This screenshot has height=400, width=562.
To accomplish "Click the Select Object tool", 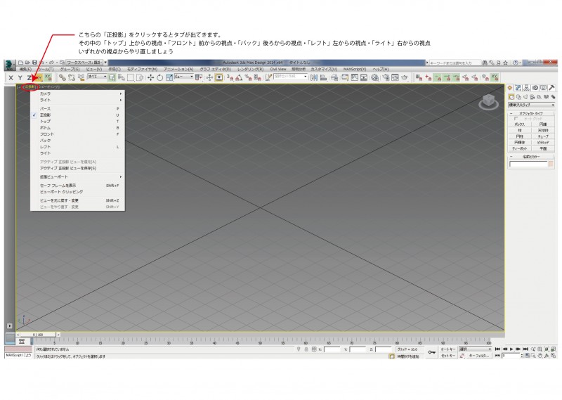I will [112, 77].
